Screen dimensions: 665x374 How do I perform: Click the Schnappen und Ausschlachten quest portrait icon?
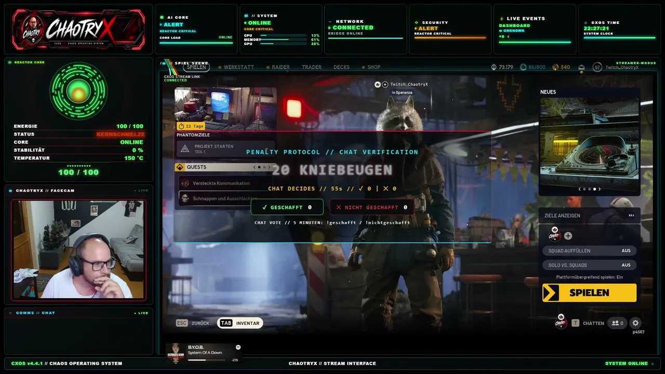[x=185, y=198]
